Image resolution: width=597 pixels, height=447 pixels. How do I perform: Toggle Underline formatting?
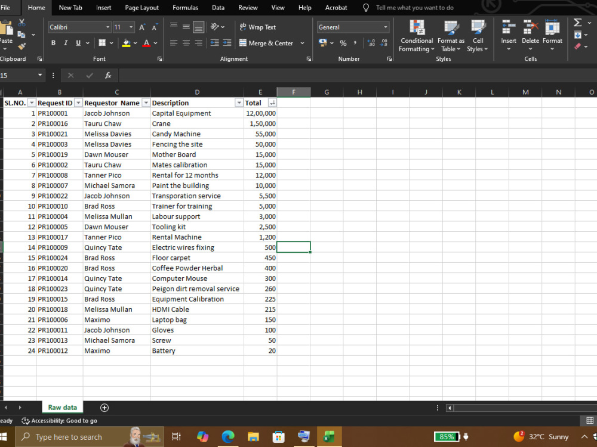point(78,43)
